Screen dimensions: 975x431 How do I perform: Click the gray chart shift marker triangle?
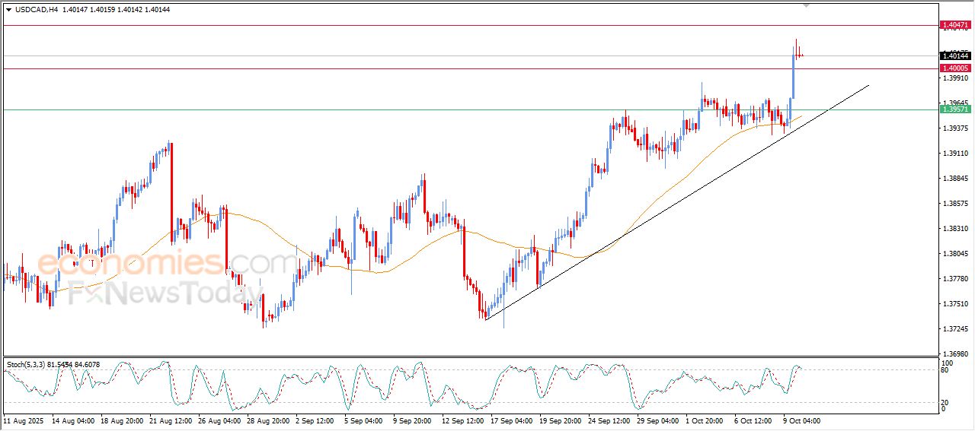tap(807, 6)
